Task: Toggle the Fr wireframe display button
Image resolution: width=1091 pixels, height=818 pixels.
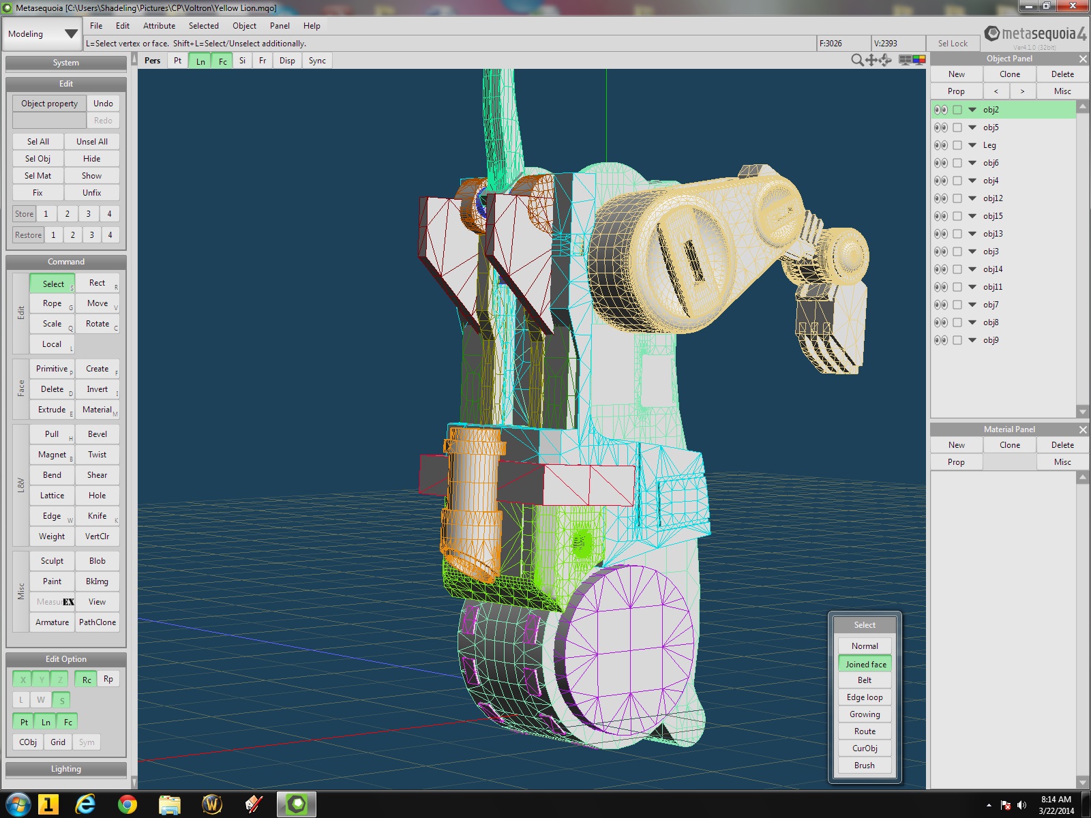Action: tap(263, 61)
